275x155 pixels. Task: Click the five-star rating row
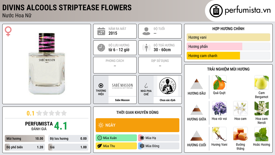click(52, 113)
